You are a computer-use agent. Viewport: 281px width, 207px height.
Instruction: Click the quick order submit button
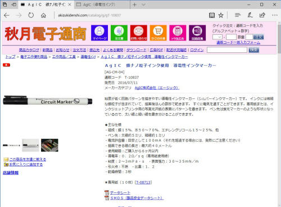coord(259,37)
